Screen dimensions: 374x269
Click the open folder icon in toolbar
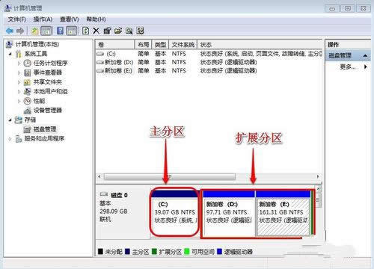(118, 31)
